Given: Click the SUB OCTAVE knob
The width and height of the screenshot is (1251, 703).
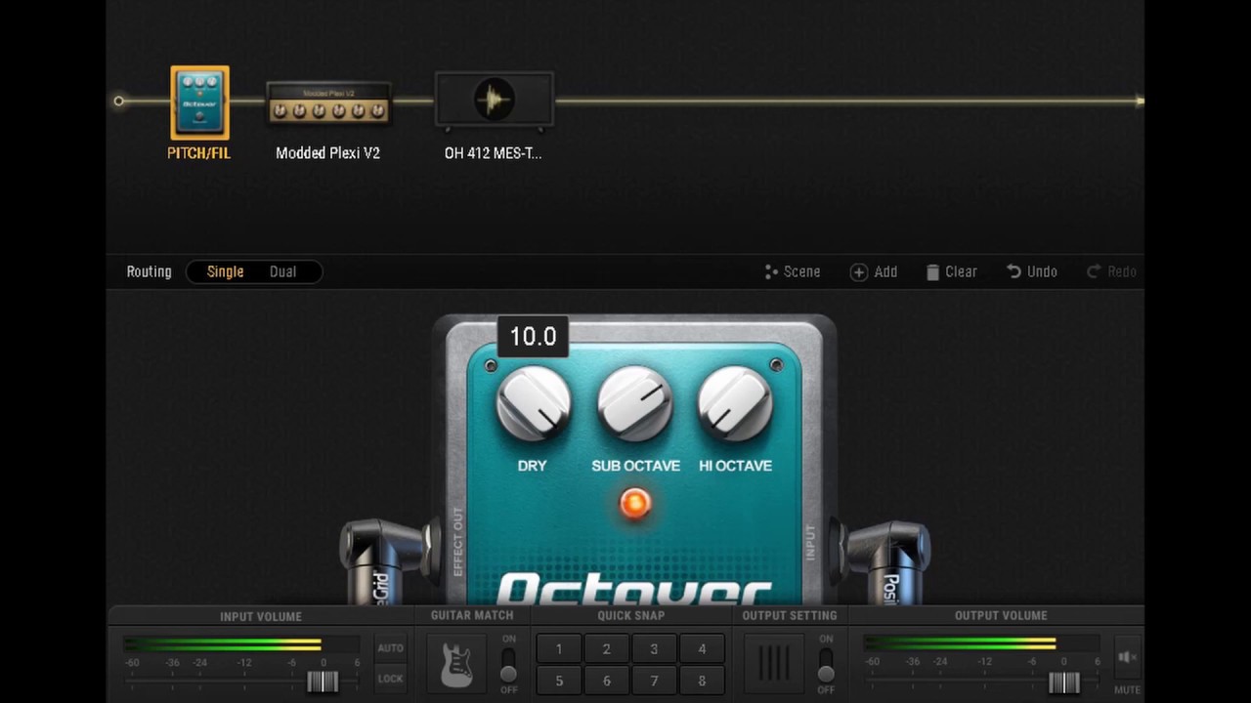Looking at the screenshot, I should point(635,403).
